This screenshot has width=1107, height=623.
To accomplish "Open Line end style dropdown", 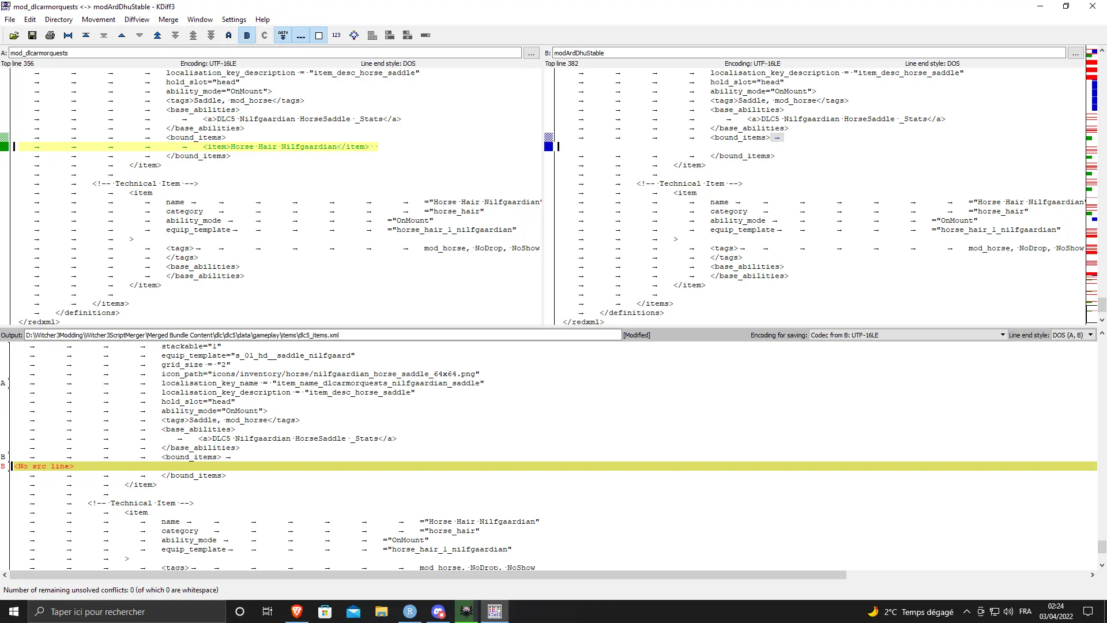I will tap(1073, 335).
